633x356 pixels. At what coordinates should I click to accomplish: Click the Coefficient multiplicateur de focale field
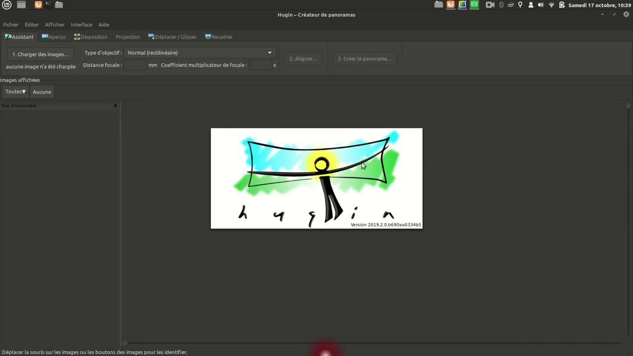[260, 65]
